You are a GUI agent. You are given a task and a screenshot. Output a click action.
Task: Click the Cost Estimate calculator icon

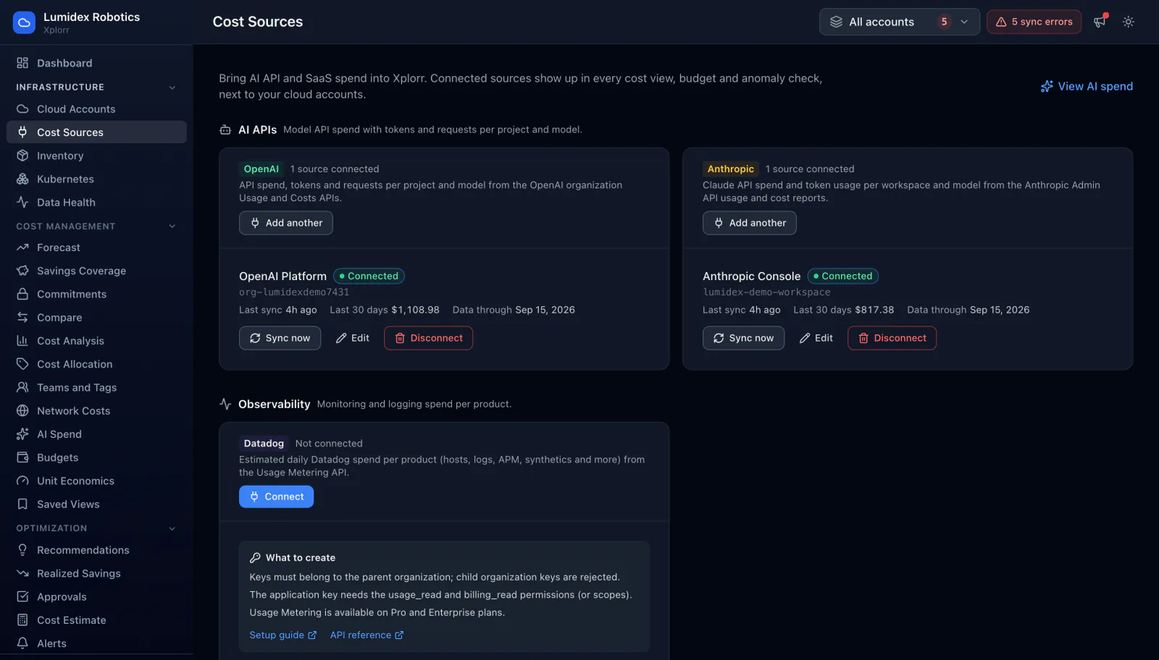click(x=22, y=620)
